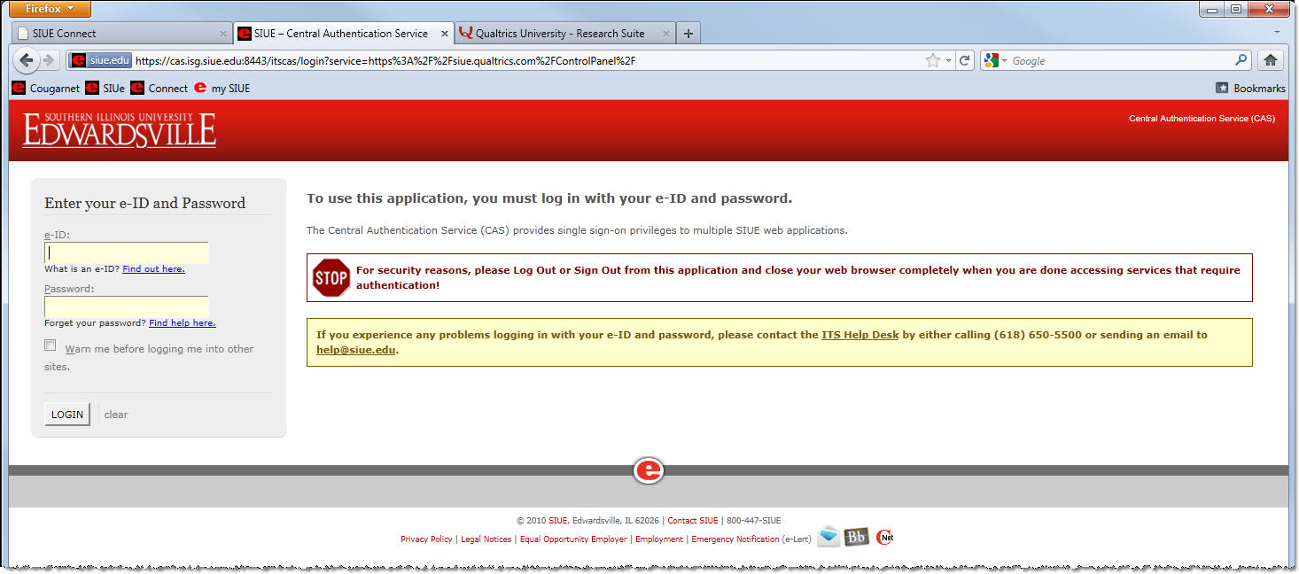This screenshot has width=1299, height=574.
Task: Bookmark this page using the star icon
Action: tap(932, 60)
